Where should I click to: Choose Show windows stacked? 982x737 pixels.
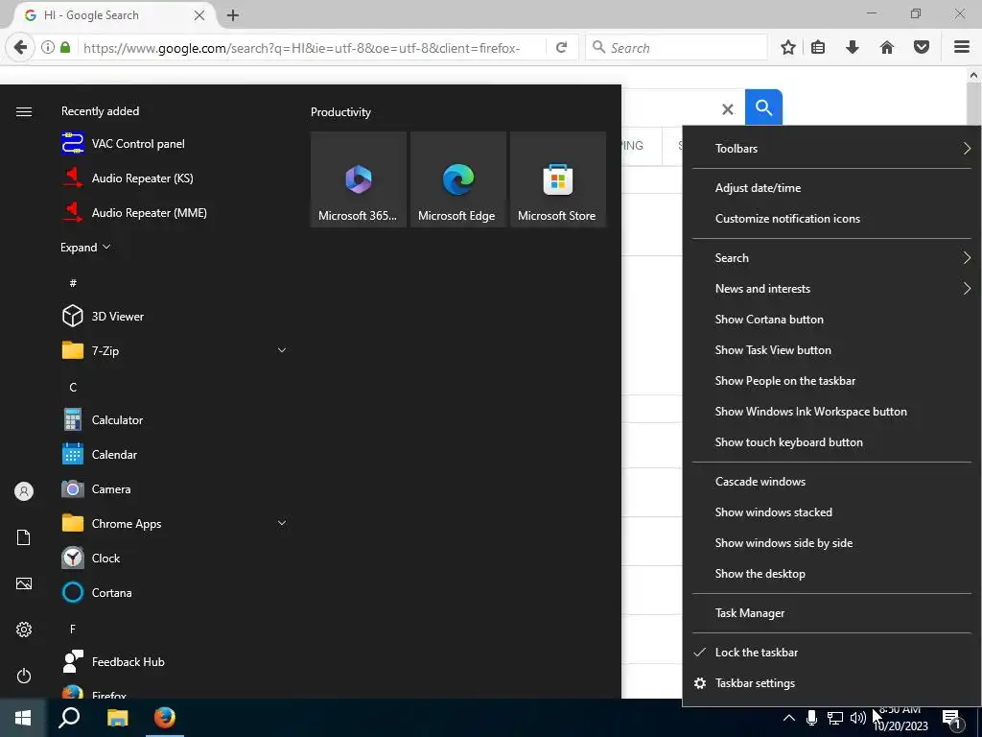[831, 512]
